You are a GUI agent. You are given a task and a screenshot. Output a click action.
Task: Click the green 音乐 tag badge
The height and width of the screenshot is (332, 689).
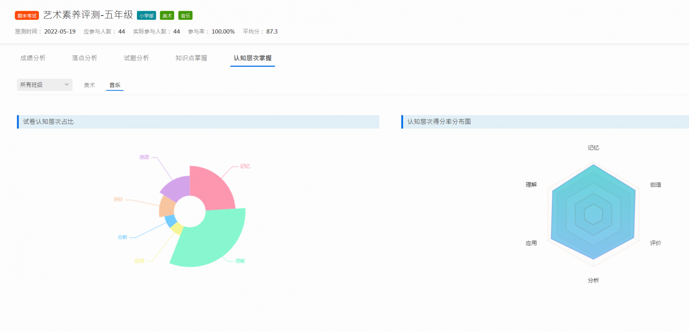click(186, 16)
